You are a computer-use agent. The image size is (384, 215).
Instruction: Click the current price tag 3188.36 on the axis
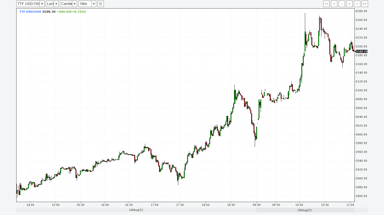(x=361, y=51)
